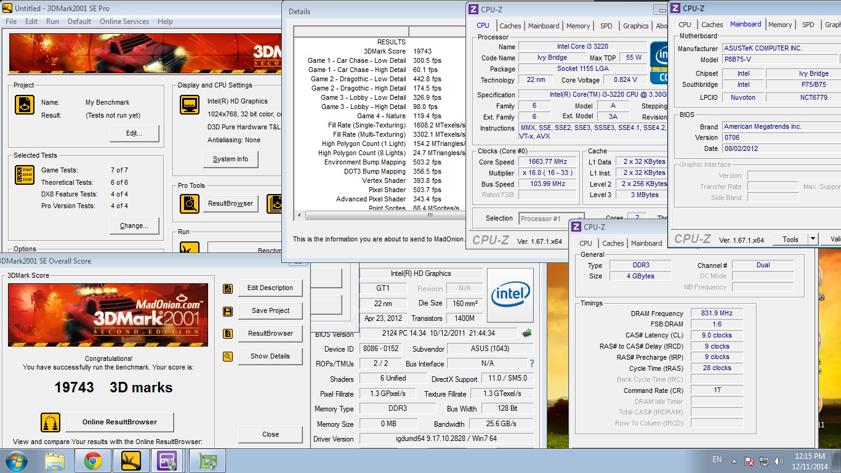Screen dimensions: 841x473
Task: Open Windows Explorer from the taskbar
Action: [x=55, y=461]
